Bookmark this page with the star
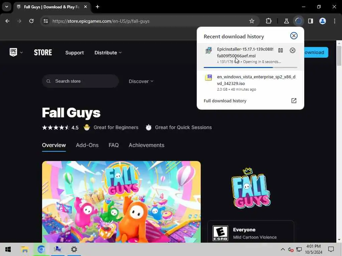 coord(252,21)
